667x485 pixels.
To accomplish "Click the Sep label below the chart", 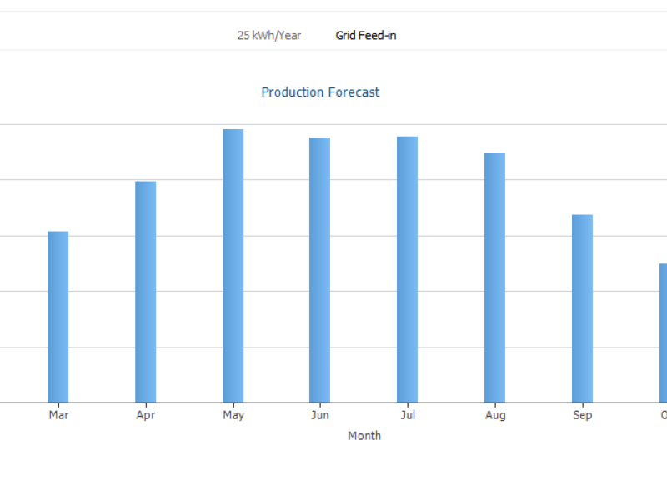I will click(582, 415).
